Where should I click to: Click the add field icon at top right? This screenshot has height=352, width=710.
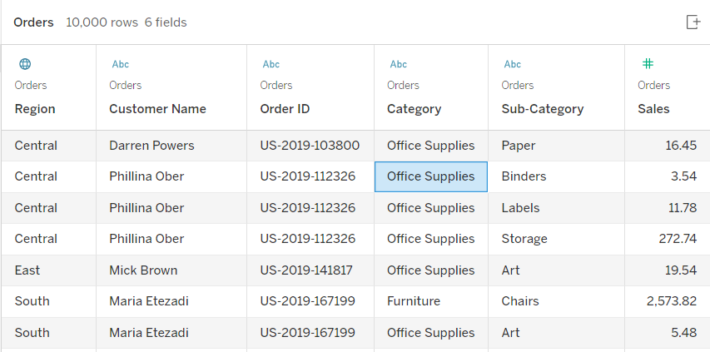click(x=693, y=22)
